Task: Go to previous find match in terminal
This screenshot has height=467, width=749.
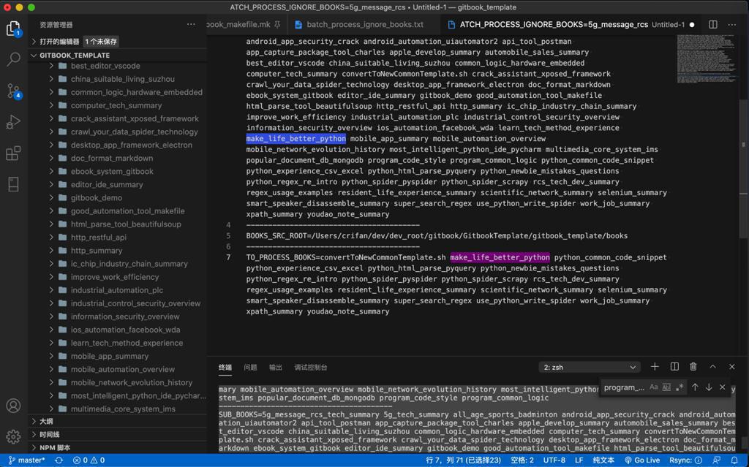Action: tap(695, 387)
